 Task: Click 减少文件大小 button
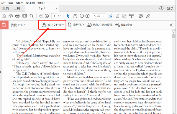pos(53,25)
